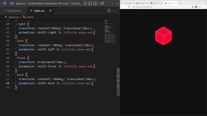Toggle the bottom panel layout icon
Image resolution: width=207 pixels, height=116 pixels.
tap(90, 4)
